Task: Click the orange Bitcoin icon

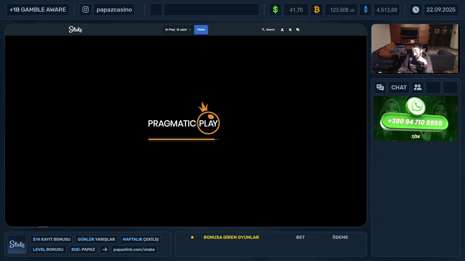Action: point(317,10)
